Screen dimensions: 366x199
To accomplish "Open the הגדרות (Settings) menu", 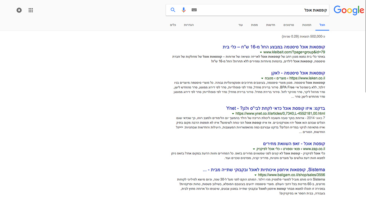I will click(x=189, y=25).
